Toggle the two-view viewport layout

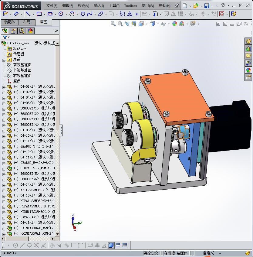pyautogui.click(x=118, y=246)
